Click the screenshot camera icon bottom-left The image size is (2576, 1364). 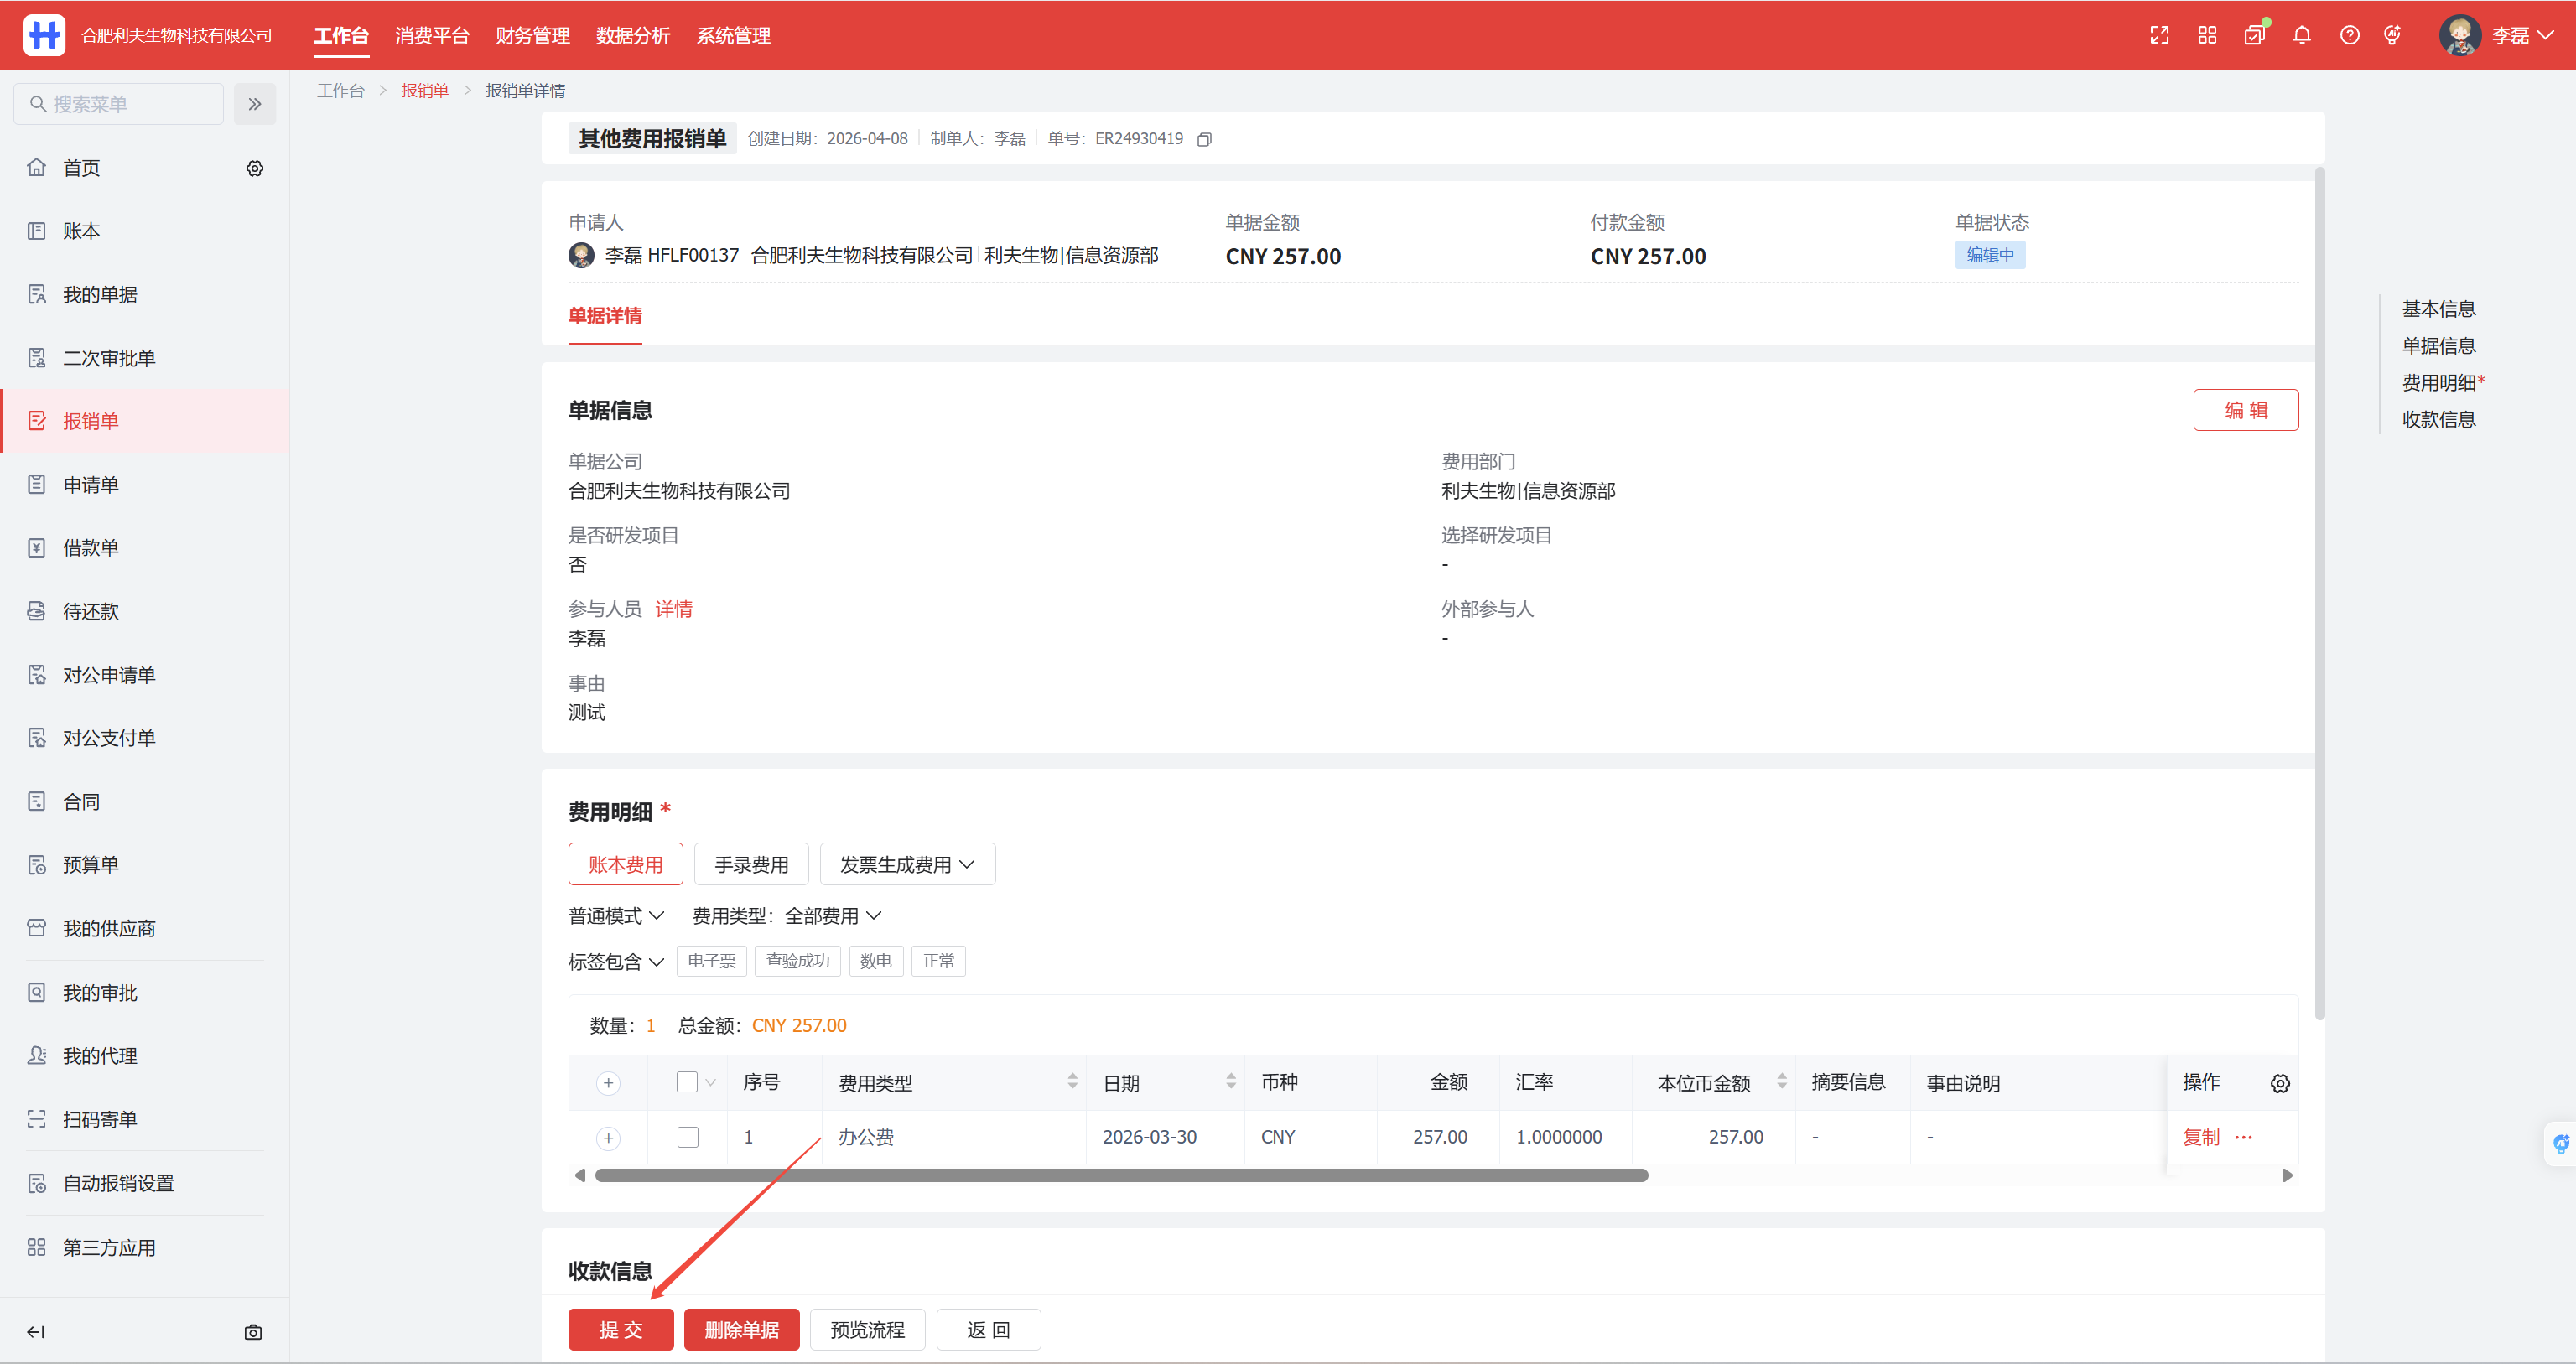click(253, 1332)
